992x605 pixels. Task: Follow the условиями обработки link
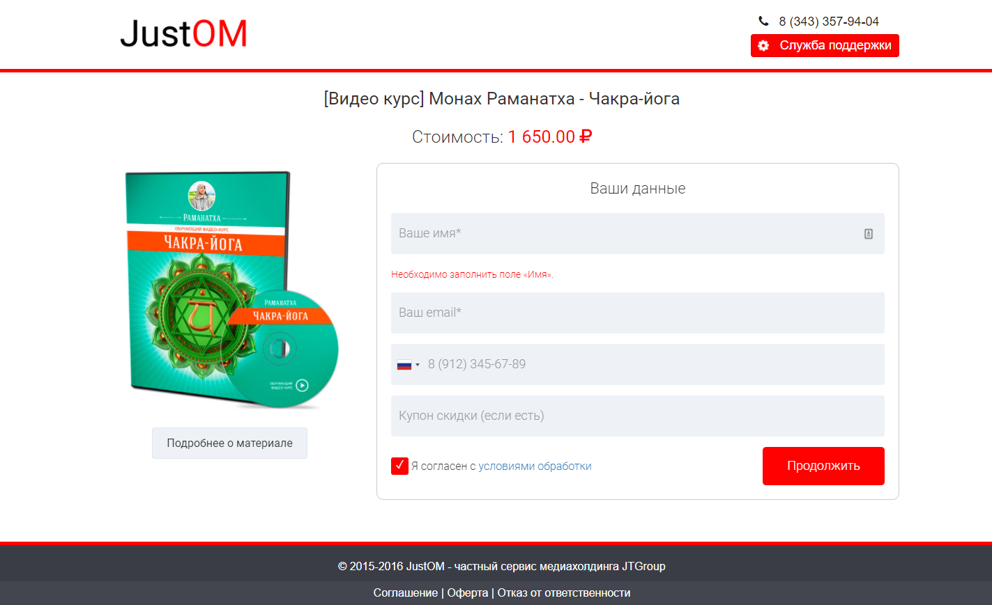pyautogui.click(x=535, y=466)
